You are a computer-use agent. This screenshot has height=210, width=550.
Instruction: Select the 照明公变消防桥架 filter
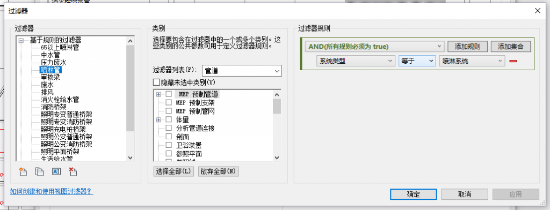pos(66,144)
